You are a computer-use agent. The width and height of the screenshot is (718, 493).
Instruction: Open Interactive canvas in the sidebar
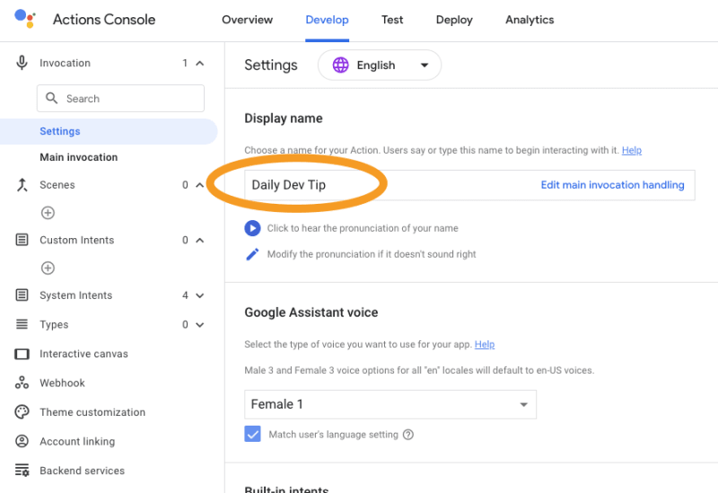pos(83,354)
